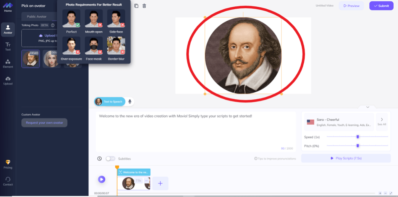Click the '93 / 2000' character counter
398x197 pixels.
(287, 149)
